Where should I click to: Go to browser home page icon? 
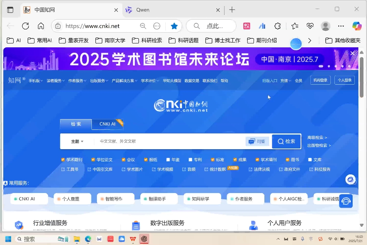point(41,26)
